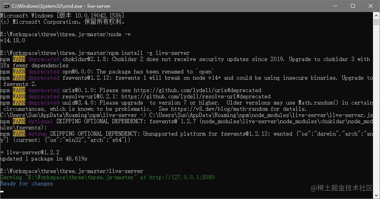Click the github.com/lydell/urix#deprecated URL
Viewport: 380px width, 199px height.
pos(197,90)
